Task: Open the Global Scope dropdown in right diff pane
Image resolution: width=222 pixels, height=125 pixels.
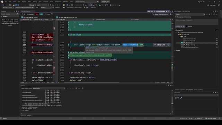Action: 114,20
